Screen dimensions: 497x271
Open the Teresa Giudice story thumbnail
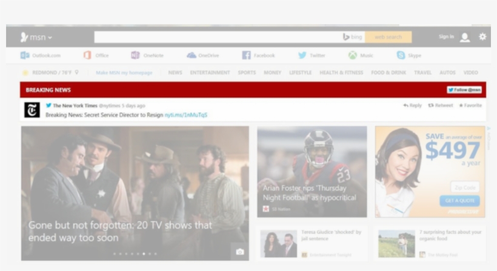click(279, 244)
